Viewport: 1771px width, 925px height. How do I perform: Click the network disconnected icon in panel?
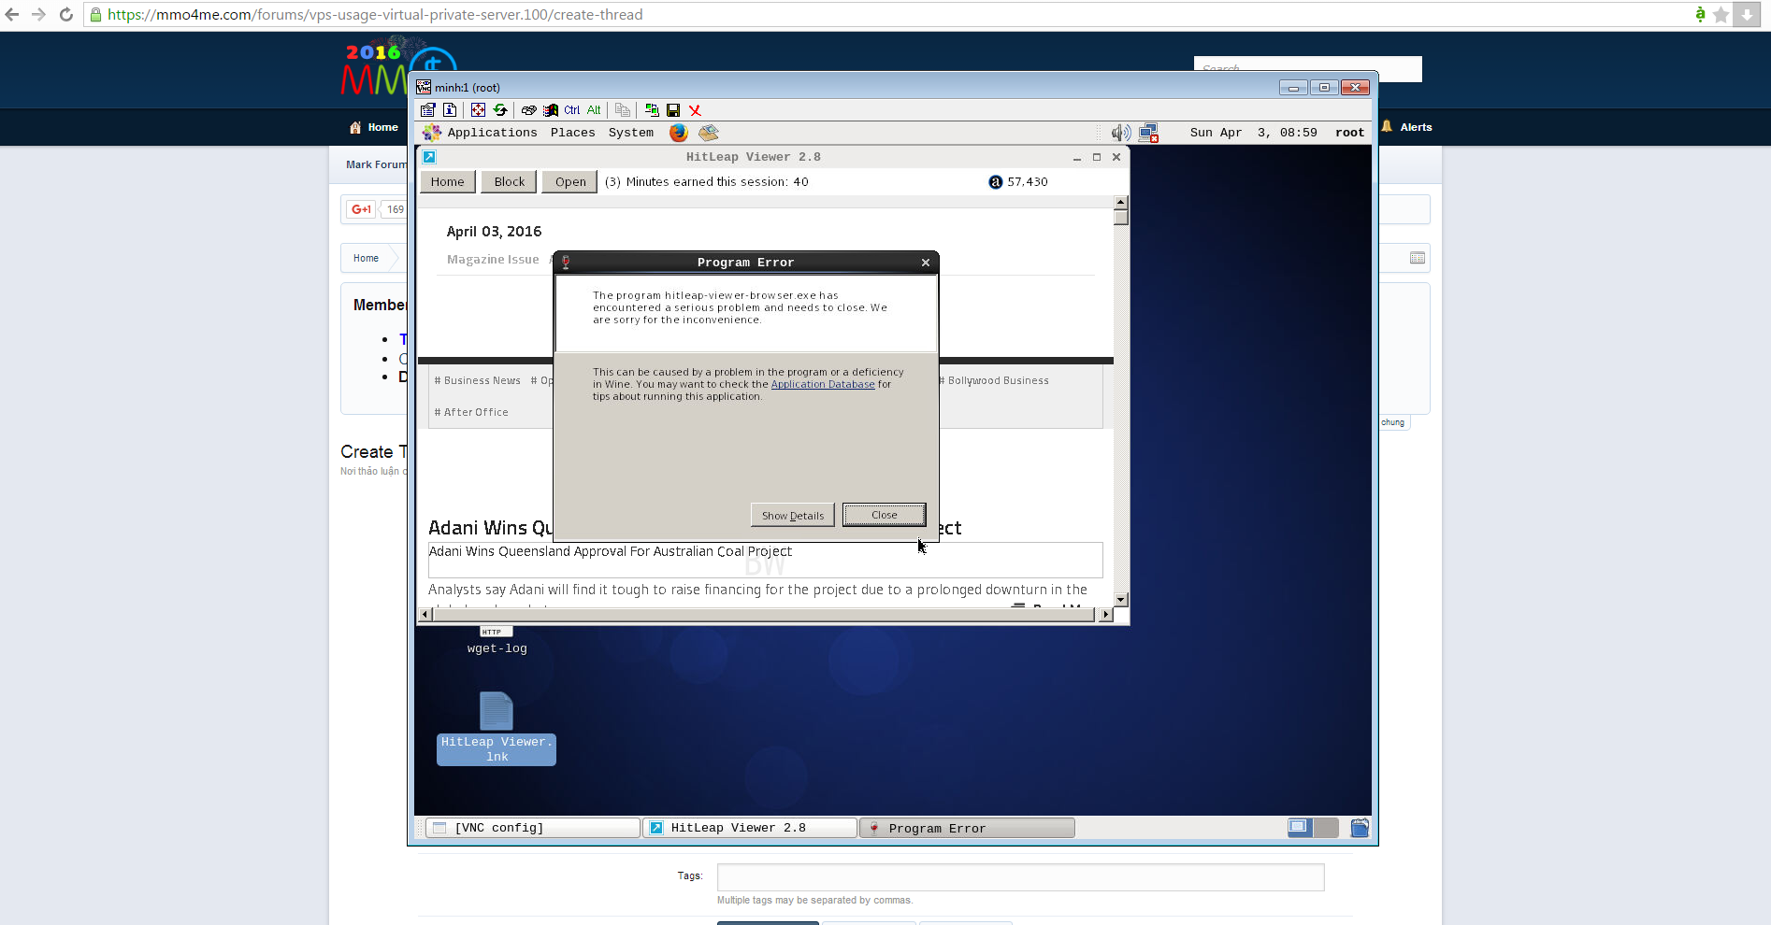click(x=1149, y=133)
